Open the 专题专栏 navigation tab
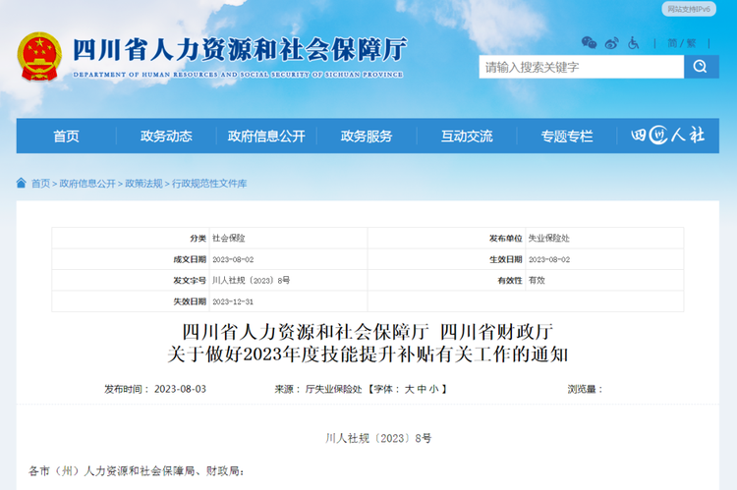 click(x=567, y=136)
